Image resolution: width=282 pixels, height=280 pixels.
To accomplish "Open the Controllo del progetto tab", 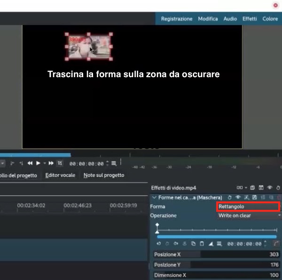I will tap(18, 176).
